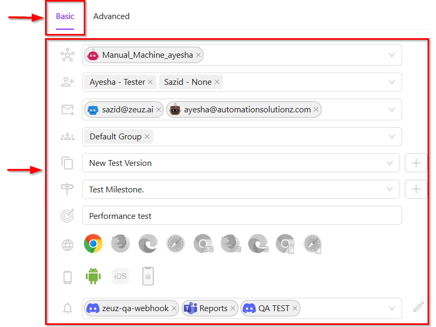This screenshot has width=436, height=327.
Task: Select the Chrome browser icon
Action: click(93, 244)
